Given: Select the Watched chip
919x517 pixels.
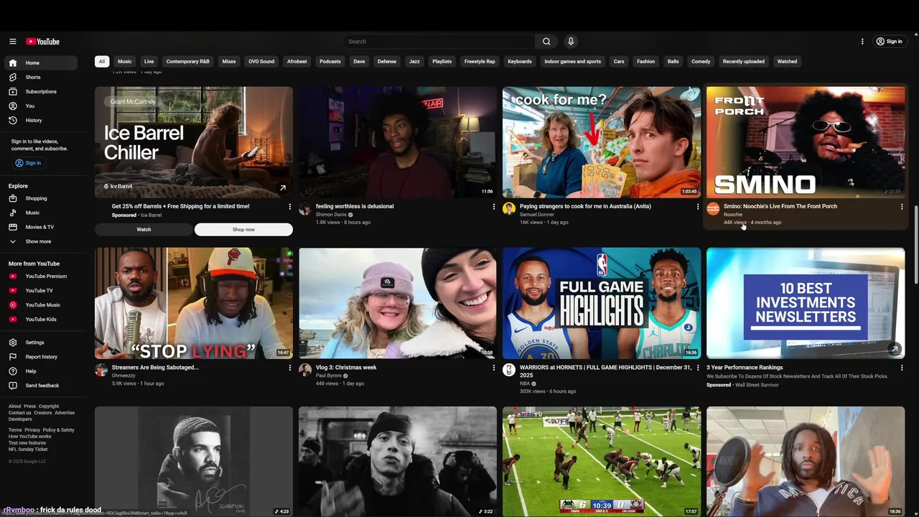Looking at the screenshot, I should [787, 62].
